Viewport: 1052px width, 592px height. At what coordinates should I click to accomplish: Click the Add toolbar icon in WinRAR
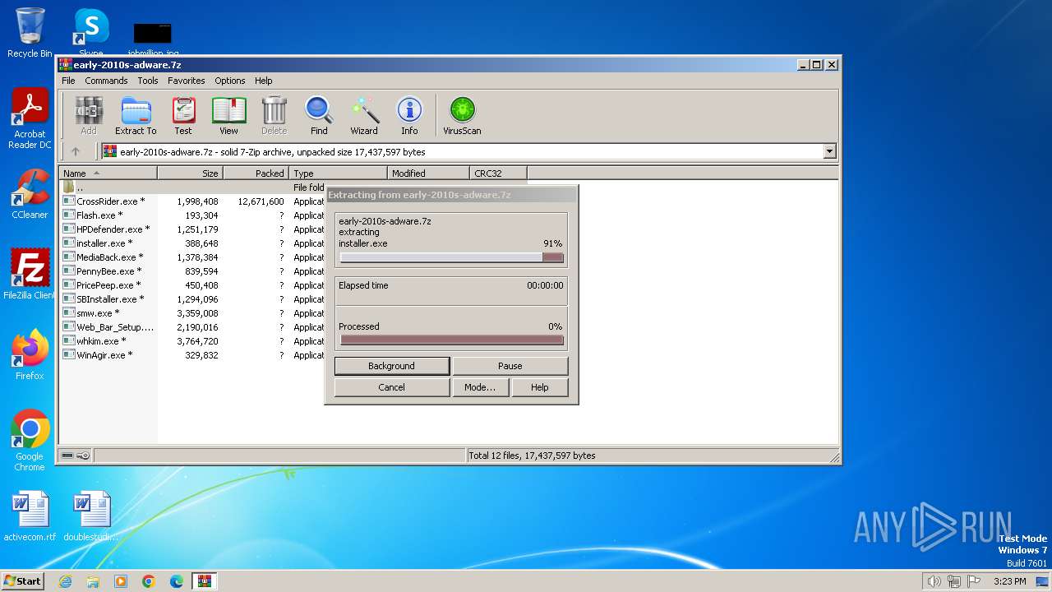click(89, 116)
